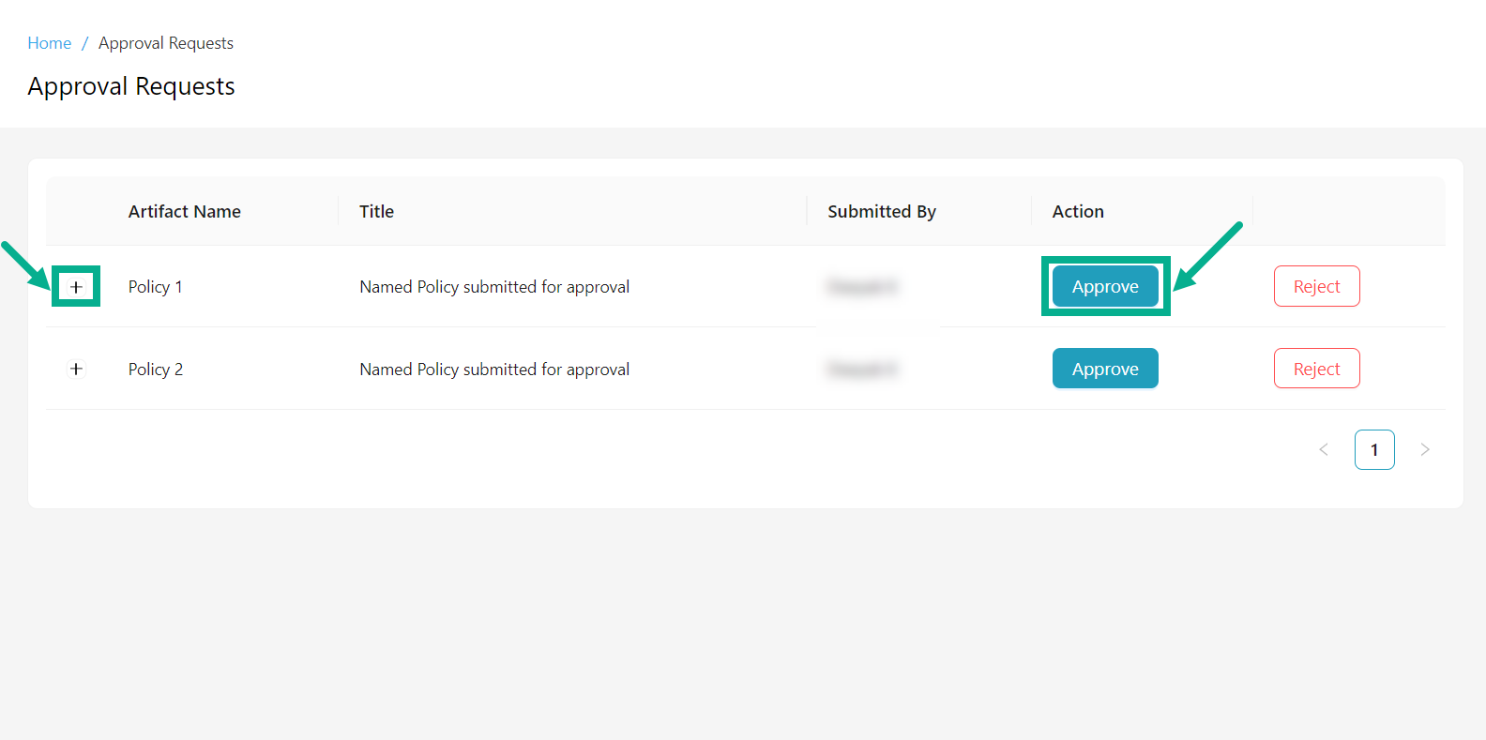
Task: Approve the Policy 2 request
Action: pyautogui.click(x=1105, y=368)
